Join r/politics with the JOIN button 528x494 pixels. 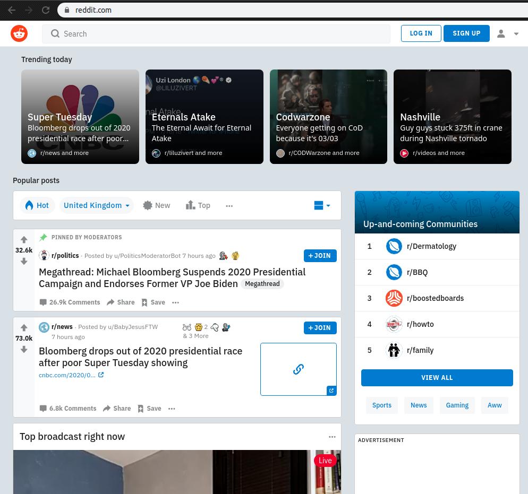coord(320,256)
